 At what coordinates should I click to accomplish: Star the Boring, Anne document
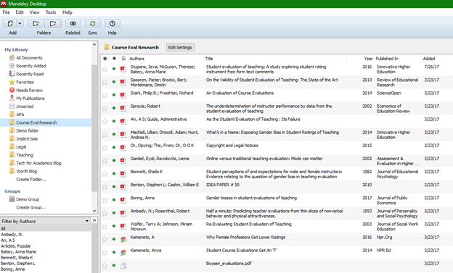105,200
